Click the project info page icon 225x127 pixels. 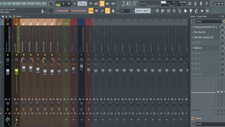click(x=185, y=11)
